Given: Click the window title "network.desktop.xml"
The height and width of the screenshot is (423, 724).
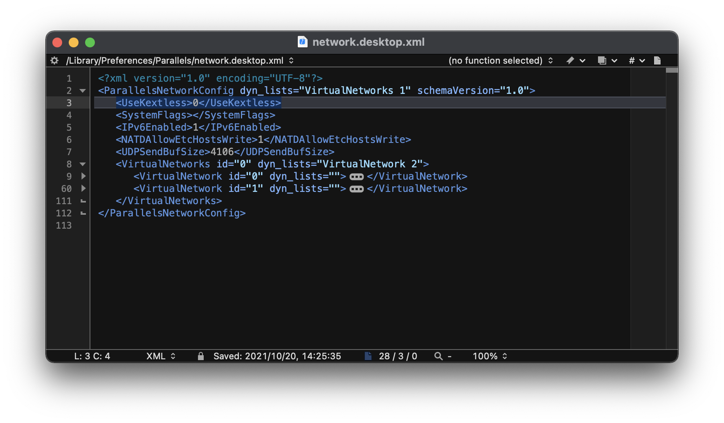Looking at the screenshot, I should coord(369,42).
